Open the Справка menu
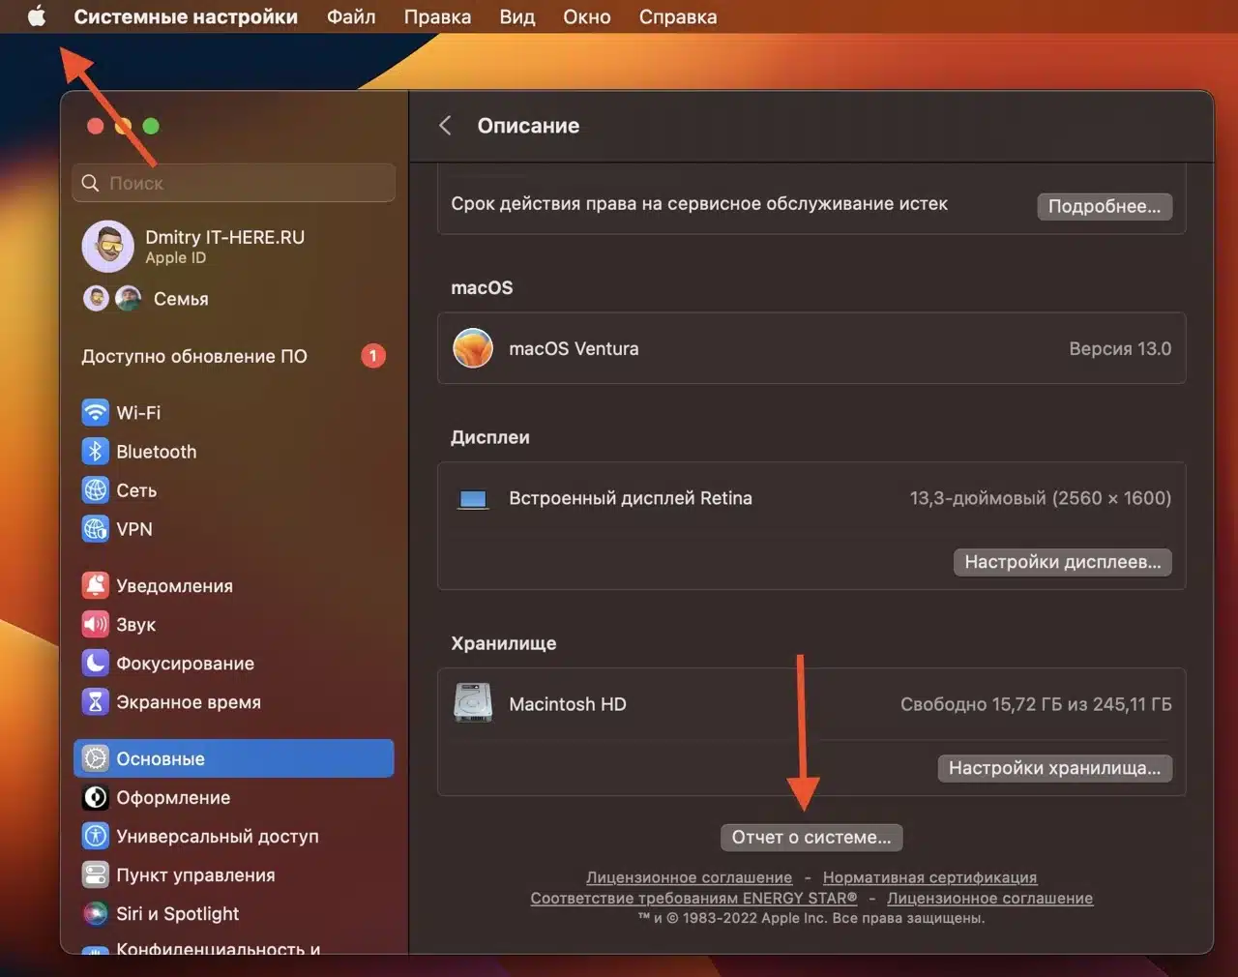Viewport: 1238px width, 977px height. point(677,16)
